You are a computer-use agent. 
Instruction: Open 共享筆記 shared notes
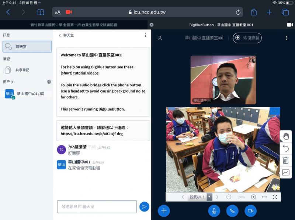pos(27,70)
